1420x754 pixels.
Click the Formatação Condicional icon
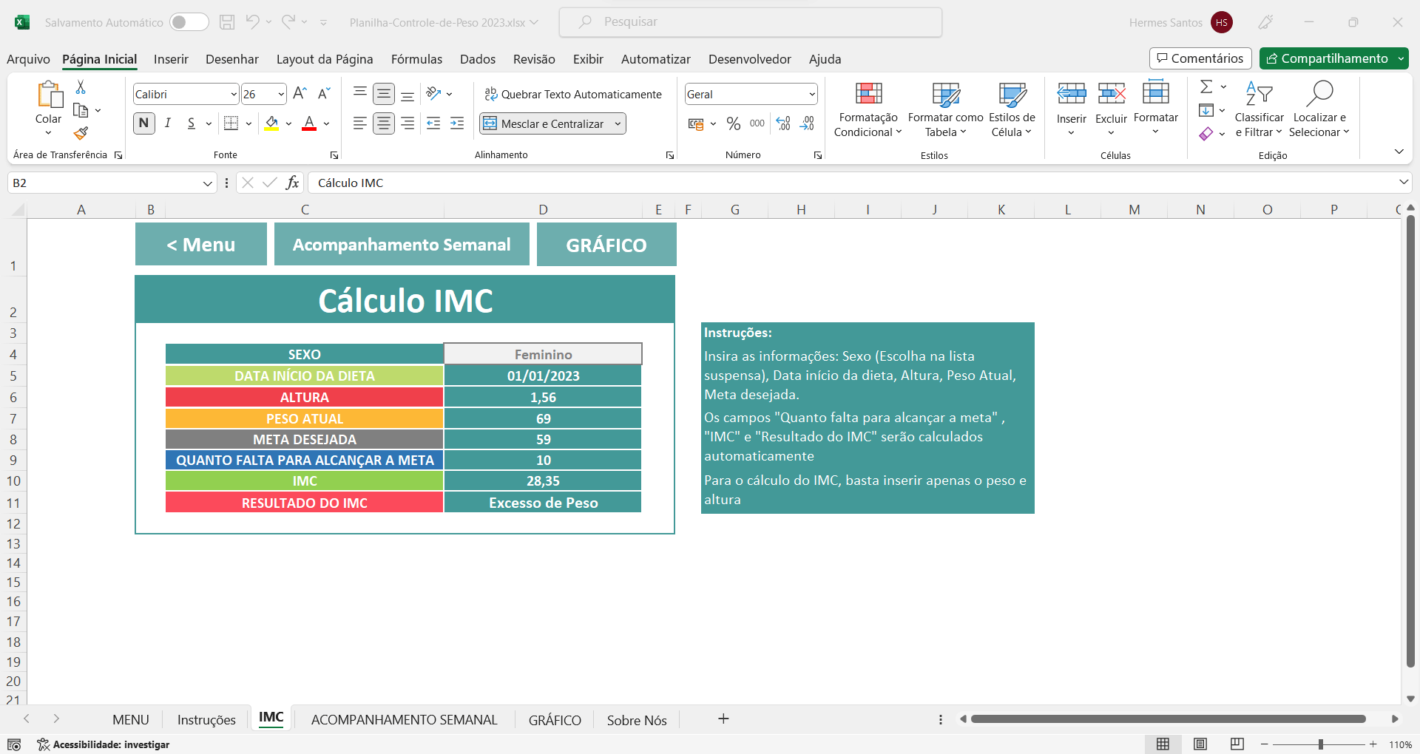868,93
